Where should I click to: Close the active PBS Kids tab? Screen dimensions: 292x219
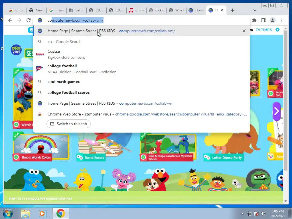[222, 10]
